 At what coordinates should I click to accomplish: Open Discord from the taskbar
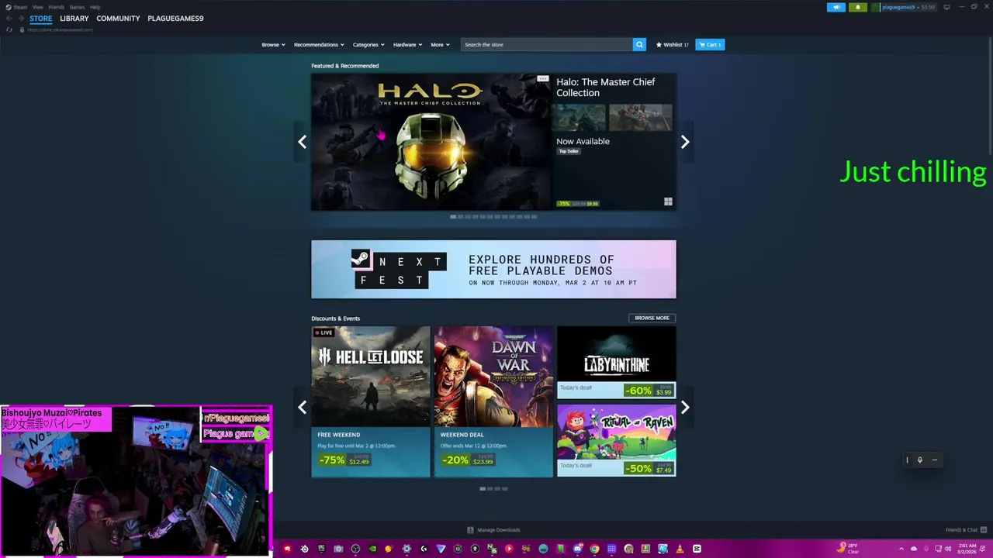click(x=577, y=549)
